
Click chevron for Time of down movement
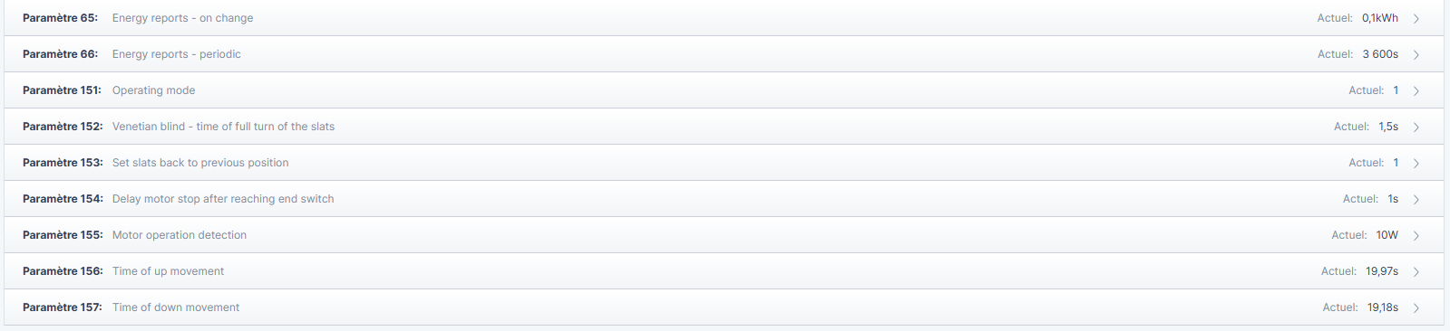tap(1416, 307)
